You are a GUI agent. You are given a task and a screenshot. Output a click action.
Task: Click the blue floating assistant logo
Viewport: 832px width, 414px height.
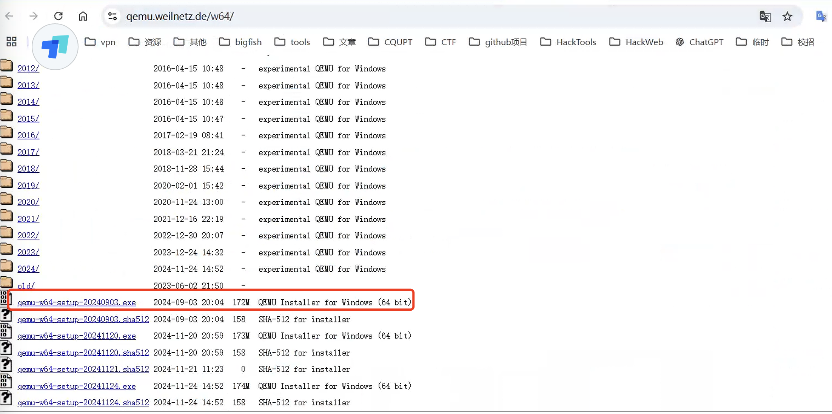pos(55,47)
